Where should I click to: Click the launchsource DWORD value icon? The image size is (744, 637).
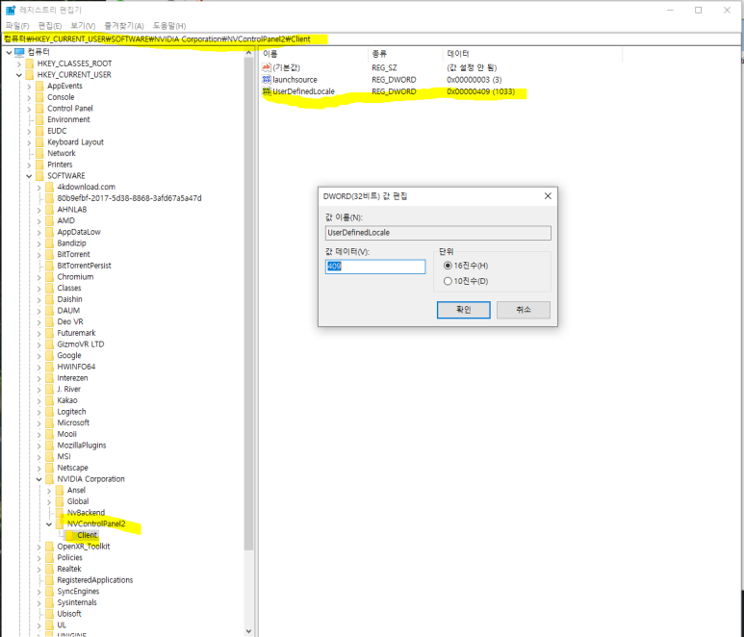click(267, 80)
